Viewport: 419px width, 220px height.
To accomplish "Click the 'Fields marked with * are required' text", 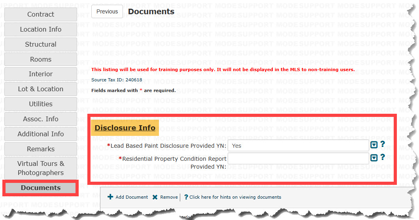I will (x=133, y=90).
